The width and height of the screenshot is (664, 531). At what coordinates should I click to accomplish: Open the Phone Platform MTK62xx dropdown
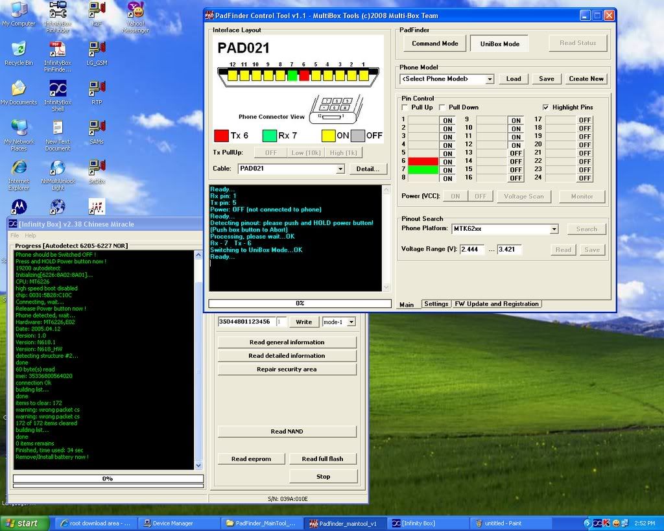click(554, 229)
